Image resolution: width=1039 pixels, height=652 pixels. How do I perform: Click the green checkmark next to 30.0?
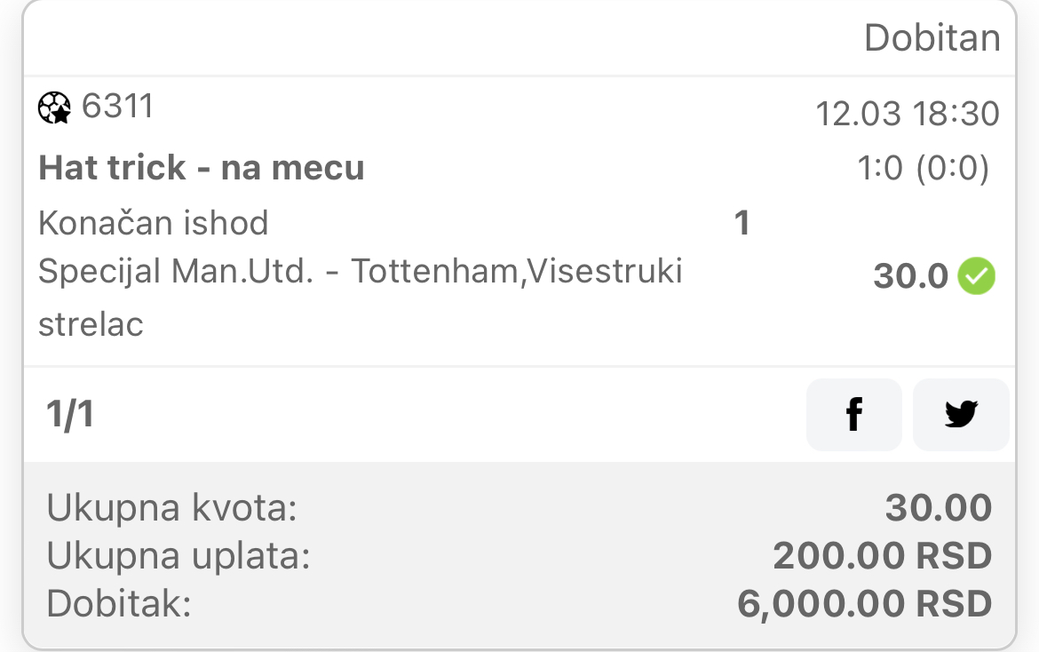coord(976,275)
